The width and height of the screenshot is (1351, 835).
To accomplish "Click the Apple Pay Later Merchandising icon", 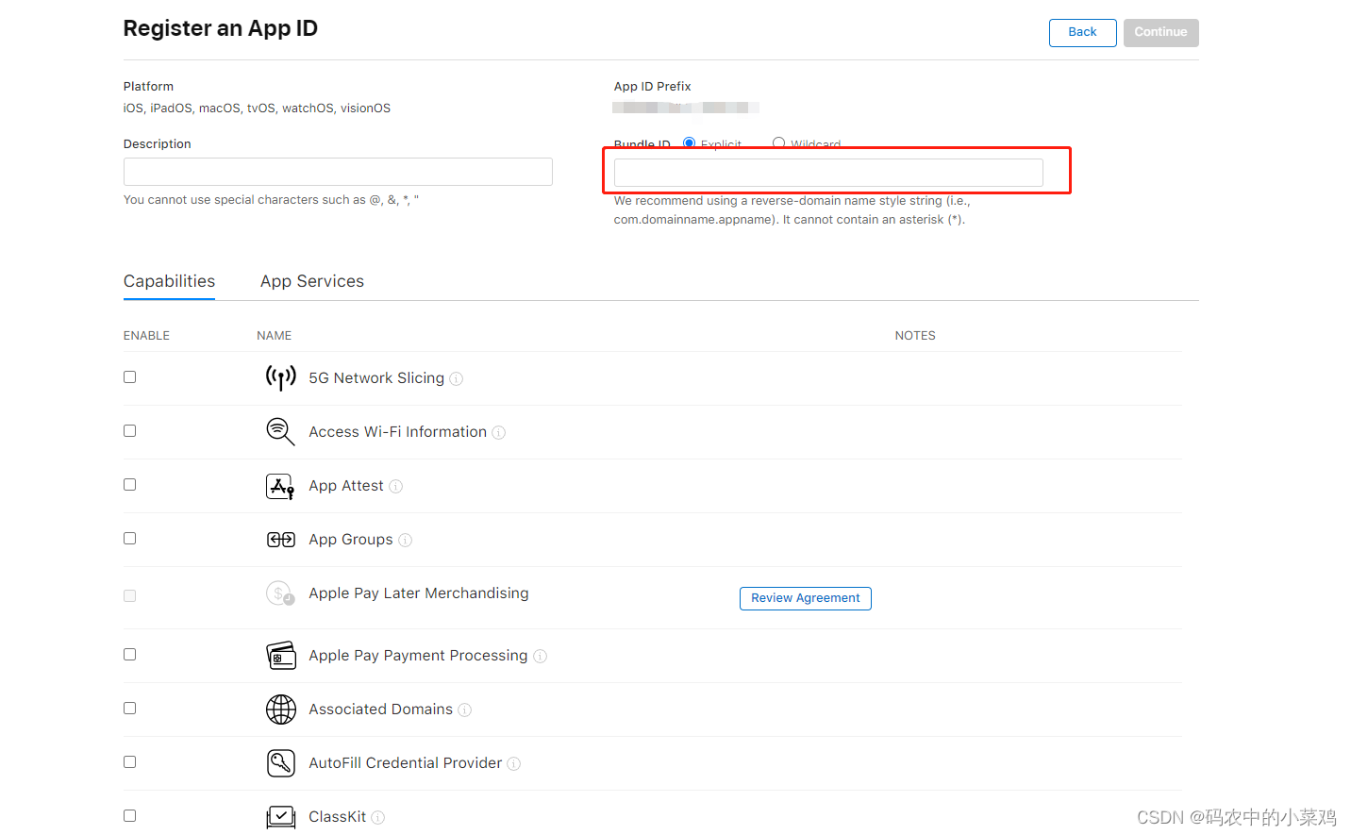I will pyautogui.click(x=280, y=593).
